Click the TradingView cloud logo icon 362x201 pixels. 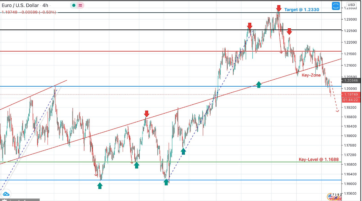[x=6, y=194]
